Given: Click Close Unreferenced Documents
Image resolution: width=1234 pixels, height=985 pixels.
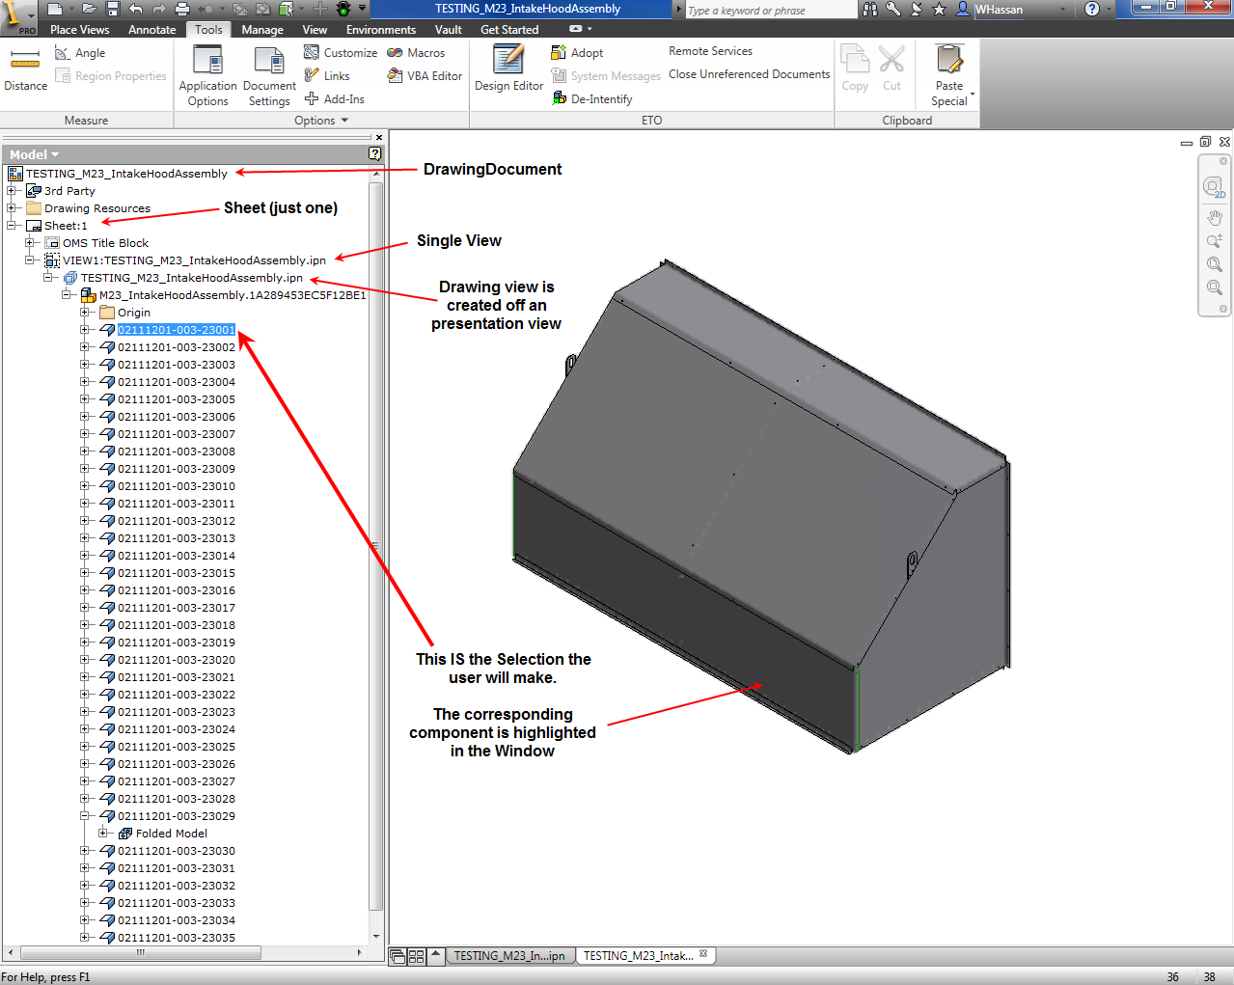Looking at the screenshot, I should (749, 74).
